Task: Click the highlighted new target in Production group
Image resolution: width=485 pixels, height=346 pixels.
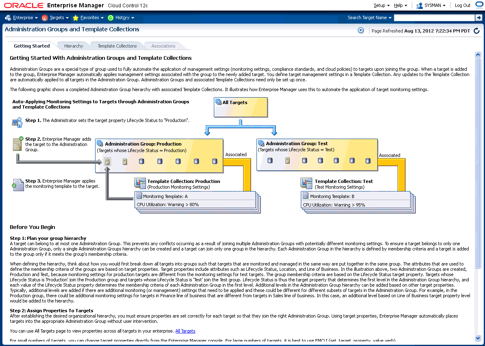Action: [x=107, y=161]
